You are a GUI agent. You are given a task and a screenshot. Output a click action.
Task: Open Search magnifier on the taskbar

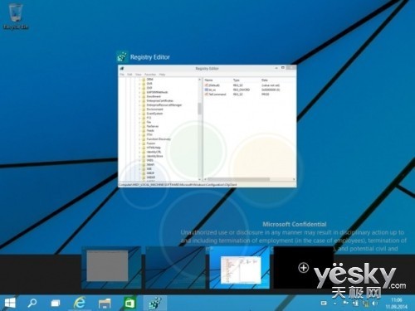pyautogui.click(x=32, y=303)
